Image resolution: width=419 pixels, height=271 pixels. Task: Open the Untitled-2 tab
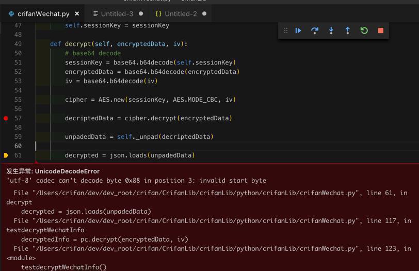point(181,14)
